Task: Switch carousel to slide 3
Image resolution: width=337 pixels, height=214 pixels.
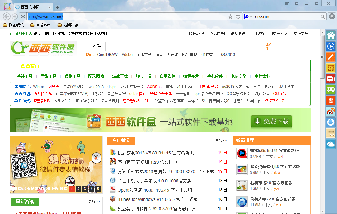Action: [85, 189]
